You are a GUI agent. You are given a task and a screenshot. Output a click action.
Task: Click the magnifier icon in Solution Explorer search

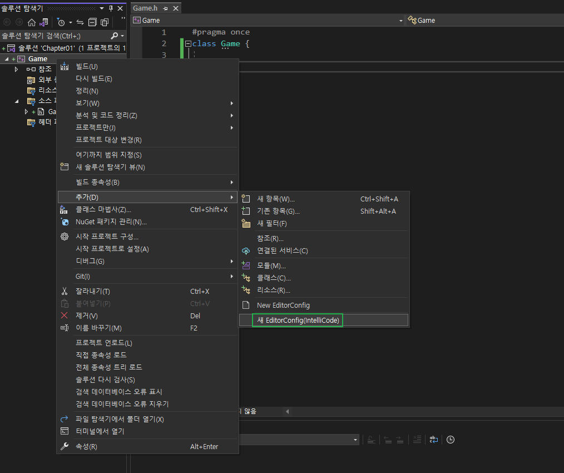[x=115, y=35]
